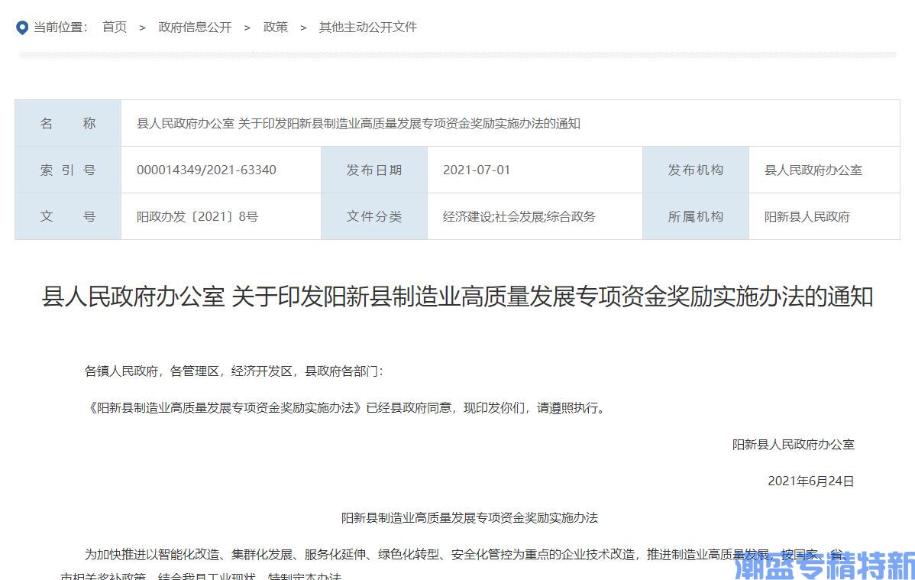Screen dimensions: 915x580
Task: Click the sentence ending 请遵照执行
Action: click(x=348, y=408)
